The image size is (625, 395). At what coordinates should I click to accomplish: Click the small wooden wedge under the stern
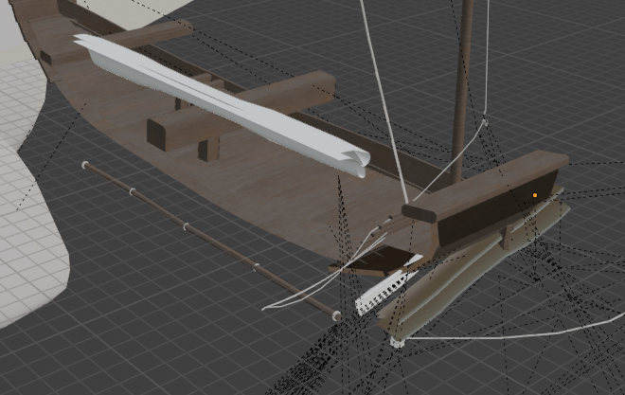tap(379, 260)
